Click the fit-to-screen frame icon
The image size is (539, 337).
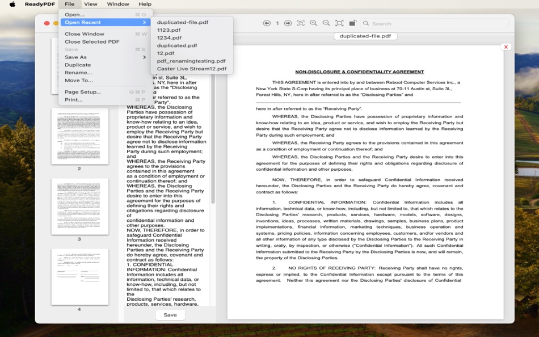click(x=339, y=23)
